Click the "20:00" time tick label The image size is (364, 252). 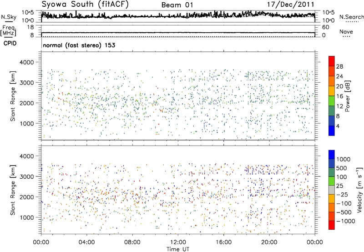click(269, 242)
